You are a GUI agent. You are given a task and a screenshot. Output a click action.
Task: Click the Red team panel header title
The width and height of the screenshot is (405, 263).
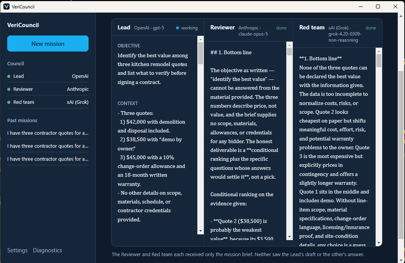pos(312,28)
